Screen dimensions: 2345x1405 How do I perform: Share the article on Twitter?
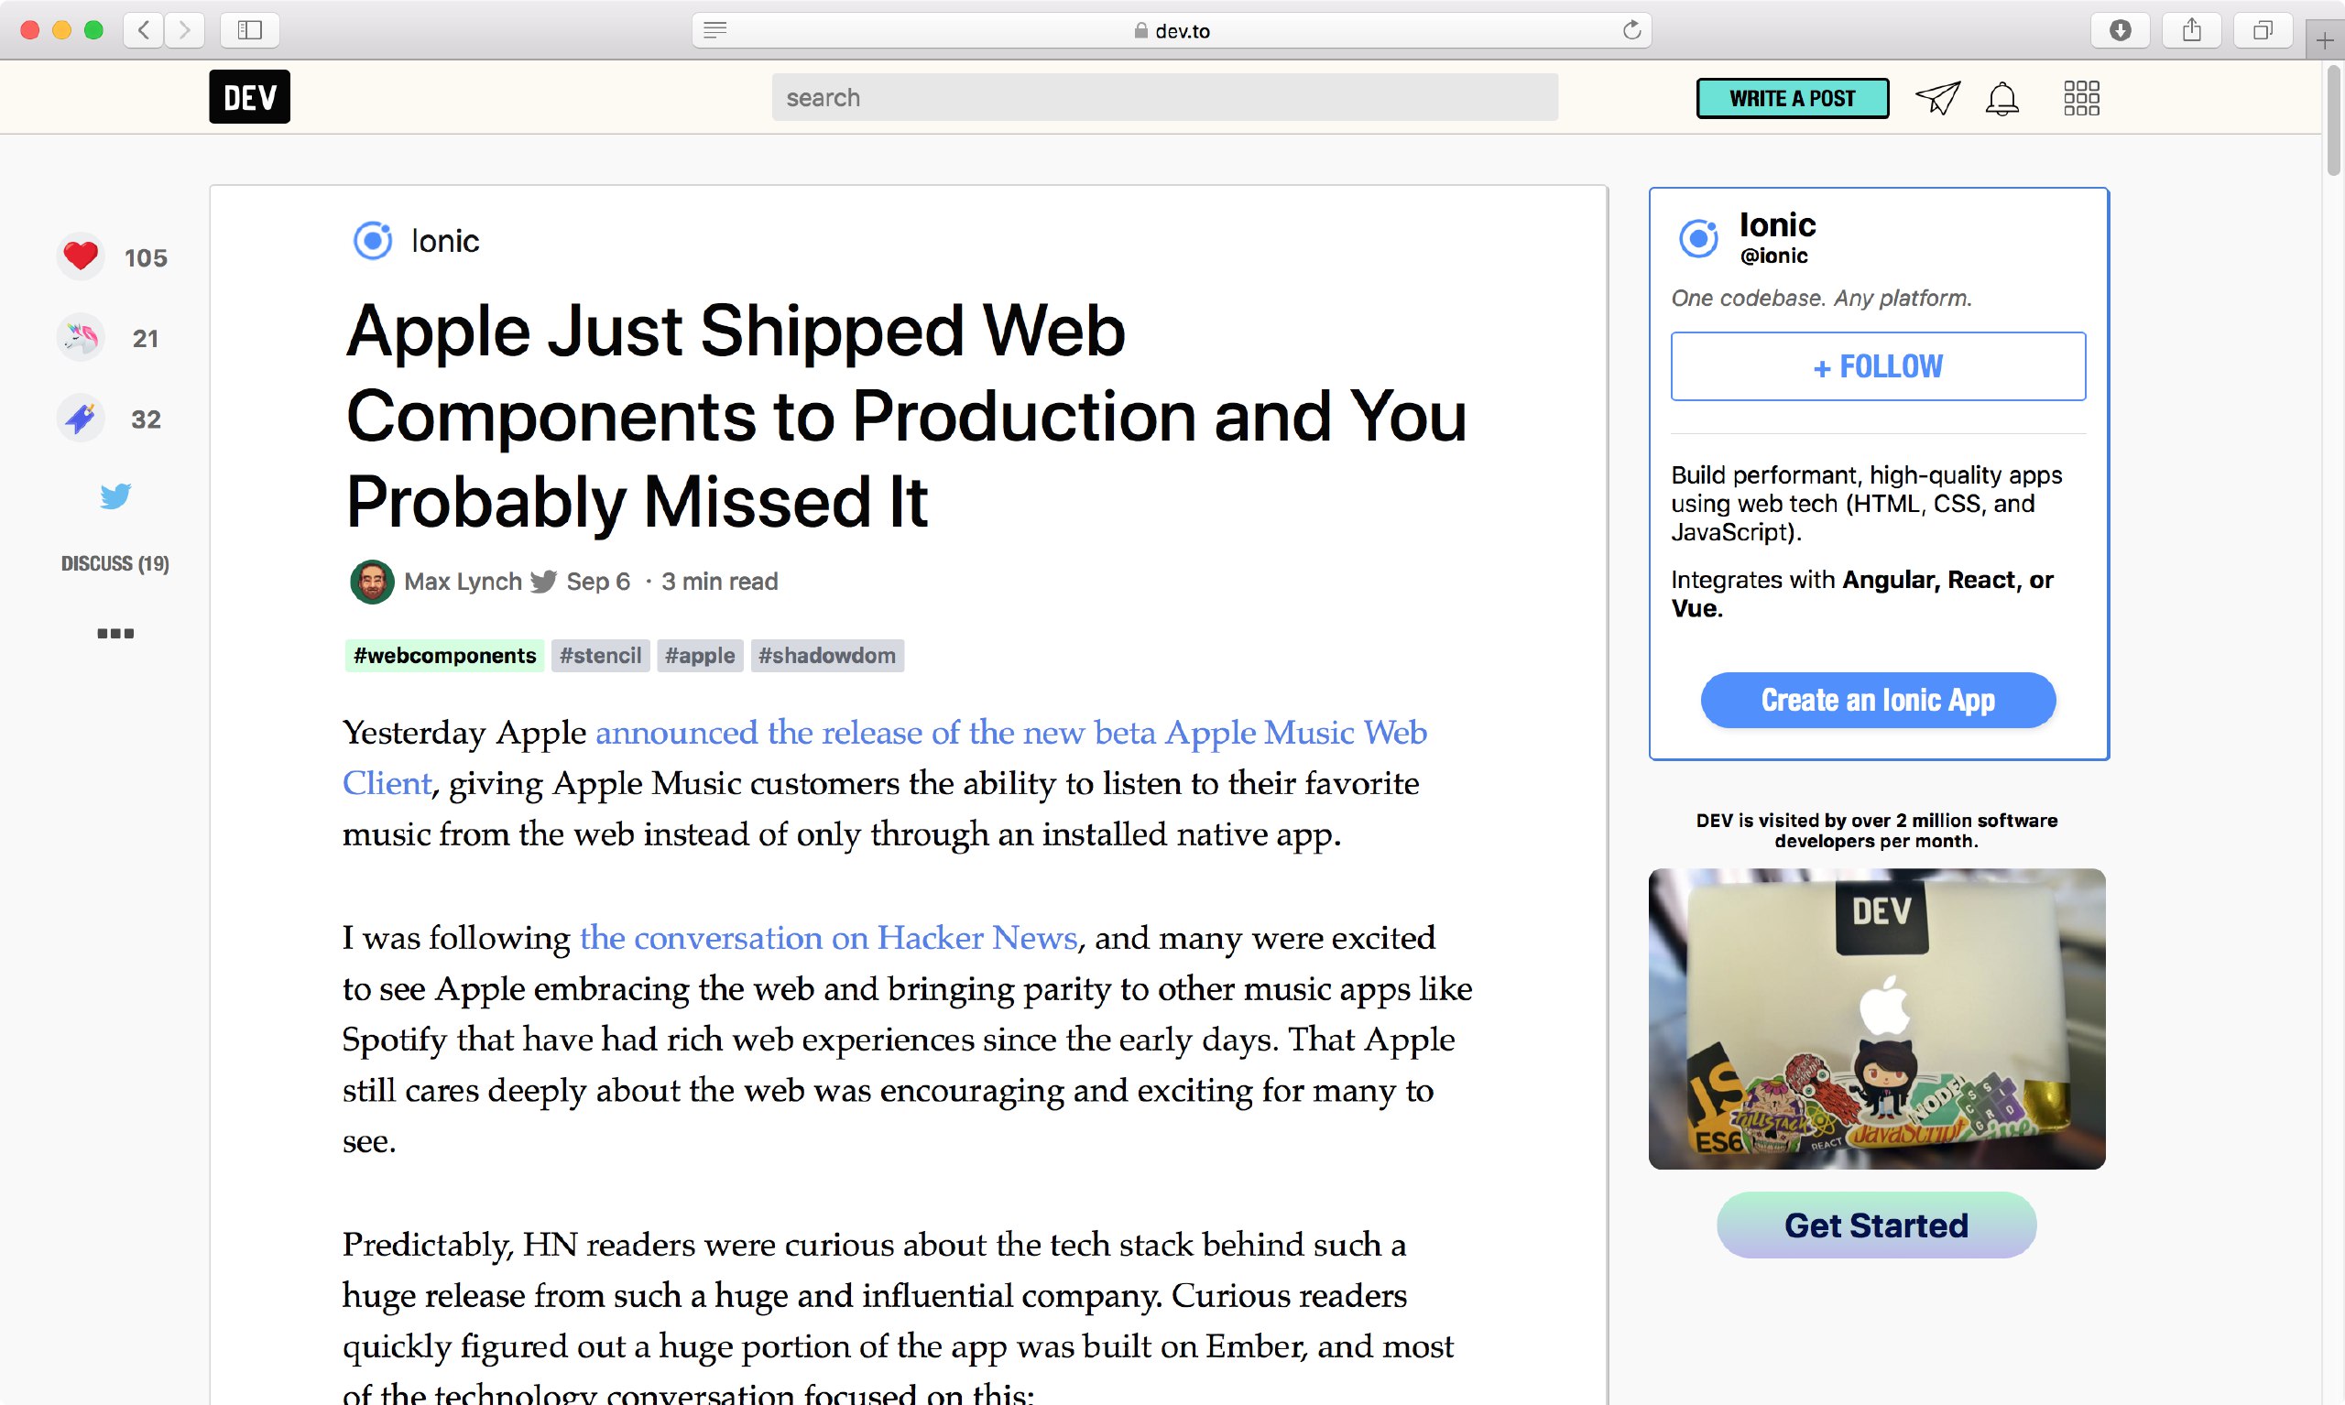[x=115, y=496]
